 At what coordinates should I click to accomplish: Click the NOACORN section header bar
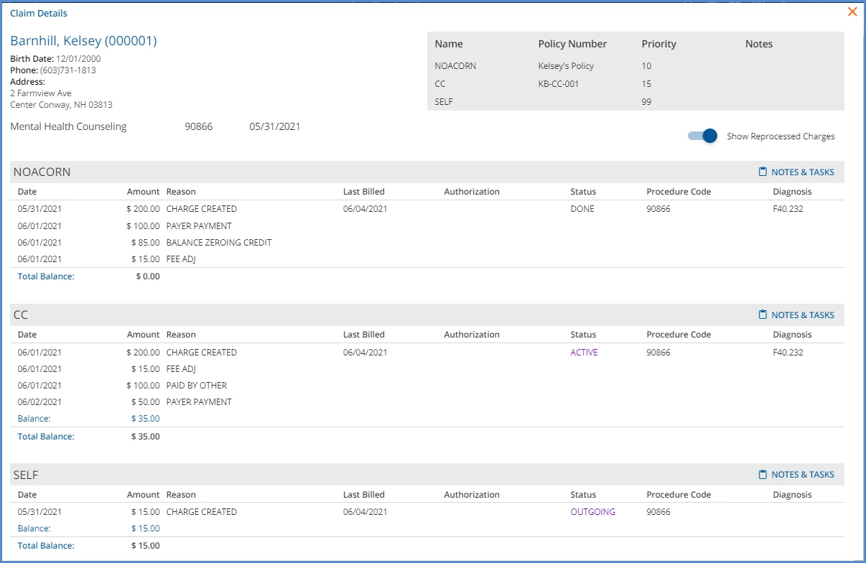pyautogui.click(x=427, y=172)
